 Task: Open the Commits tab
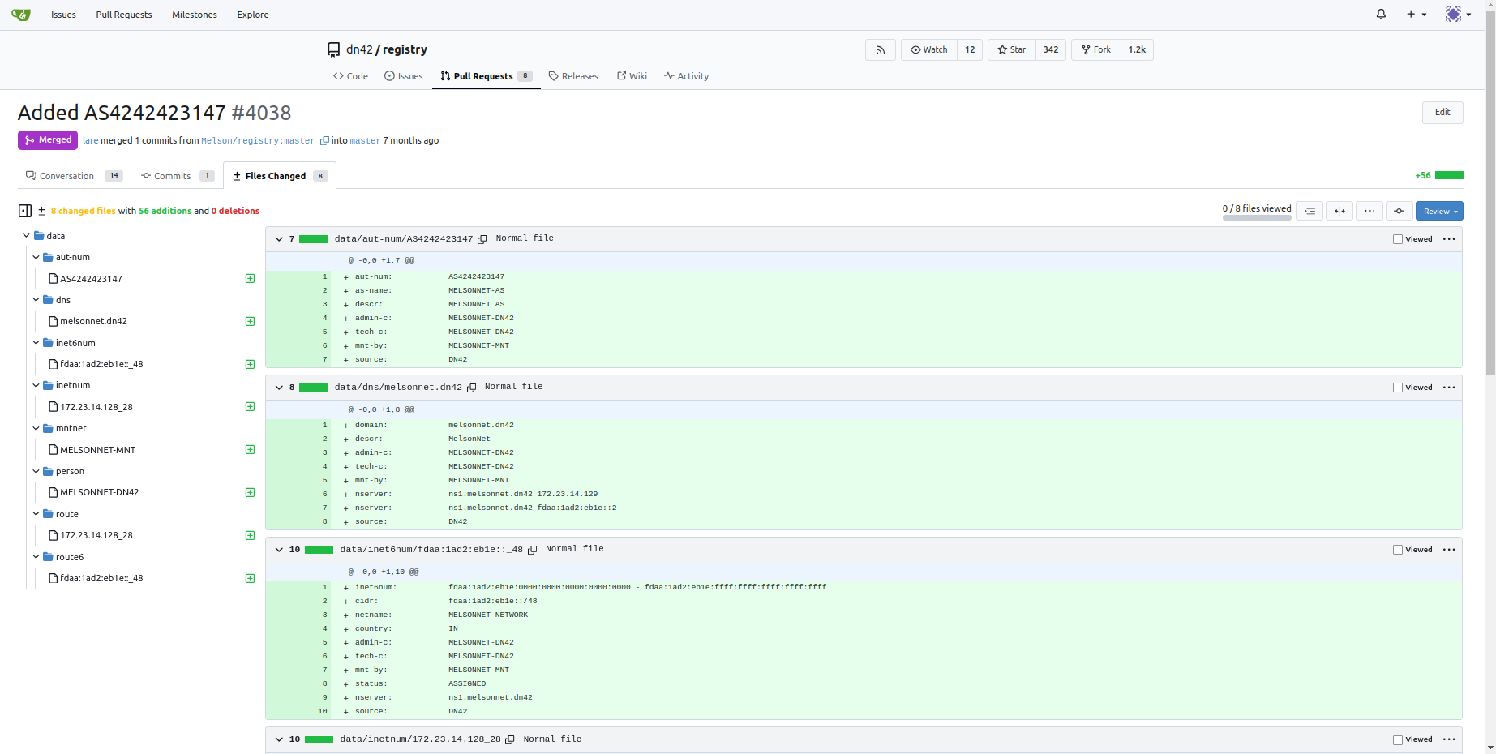pos(172,176)
